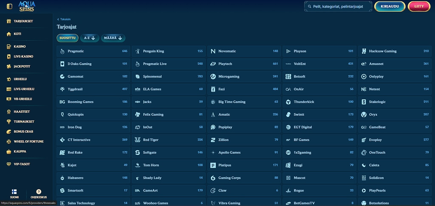The image size is (435, 206).
Task: Go back via Takaisin link
Action: coord(64,19)
